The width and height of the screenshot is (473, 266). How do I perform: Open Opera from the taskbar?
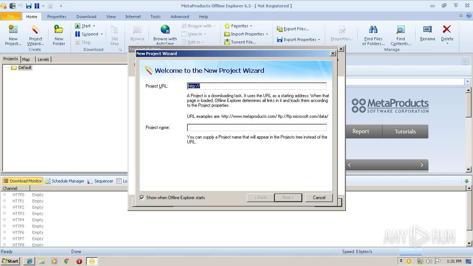(x=79, y=261)
